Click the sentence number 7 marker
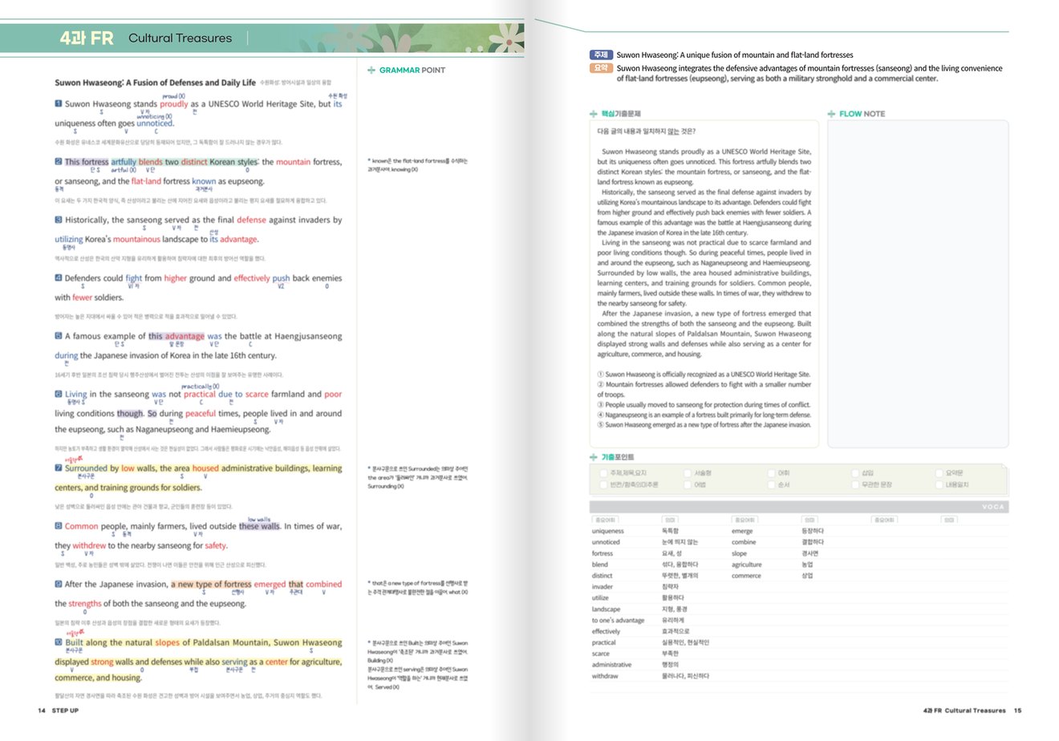Image resolution: width=1059 pixels, height=741 pixels. [59, 468]
